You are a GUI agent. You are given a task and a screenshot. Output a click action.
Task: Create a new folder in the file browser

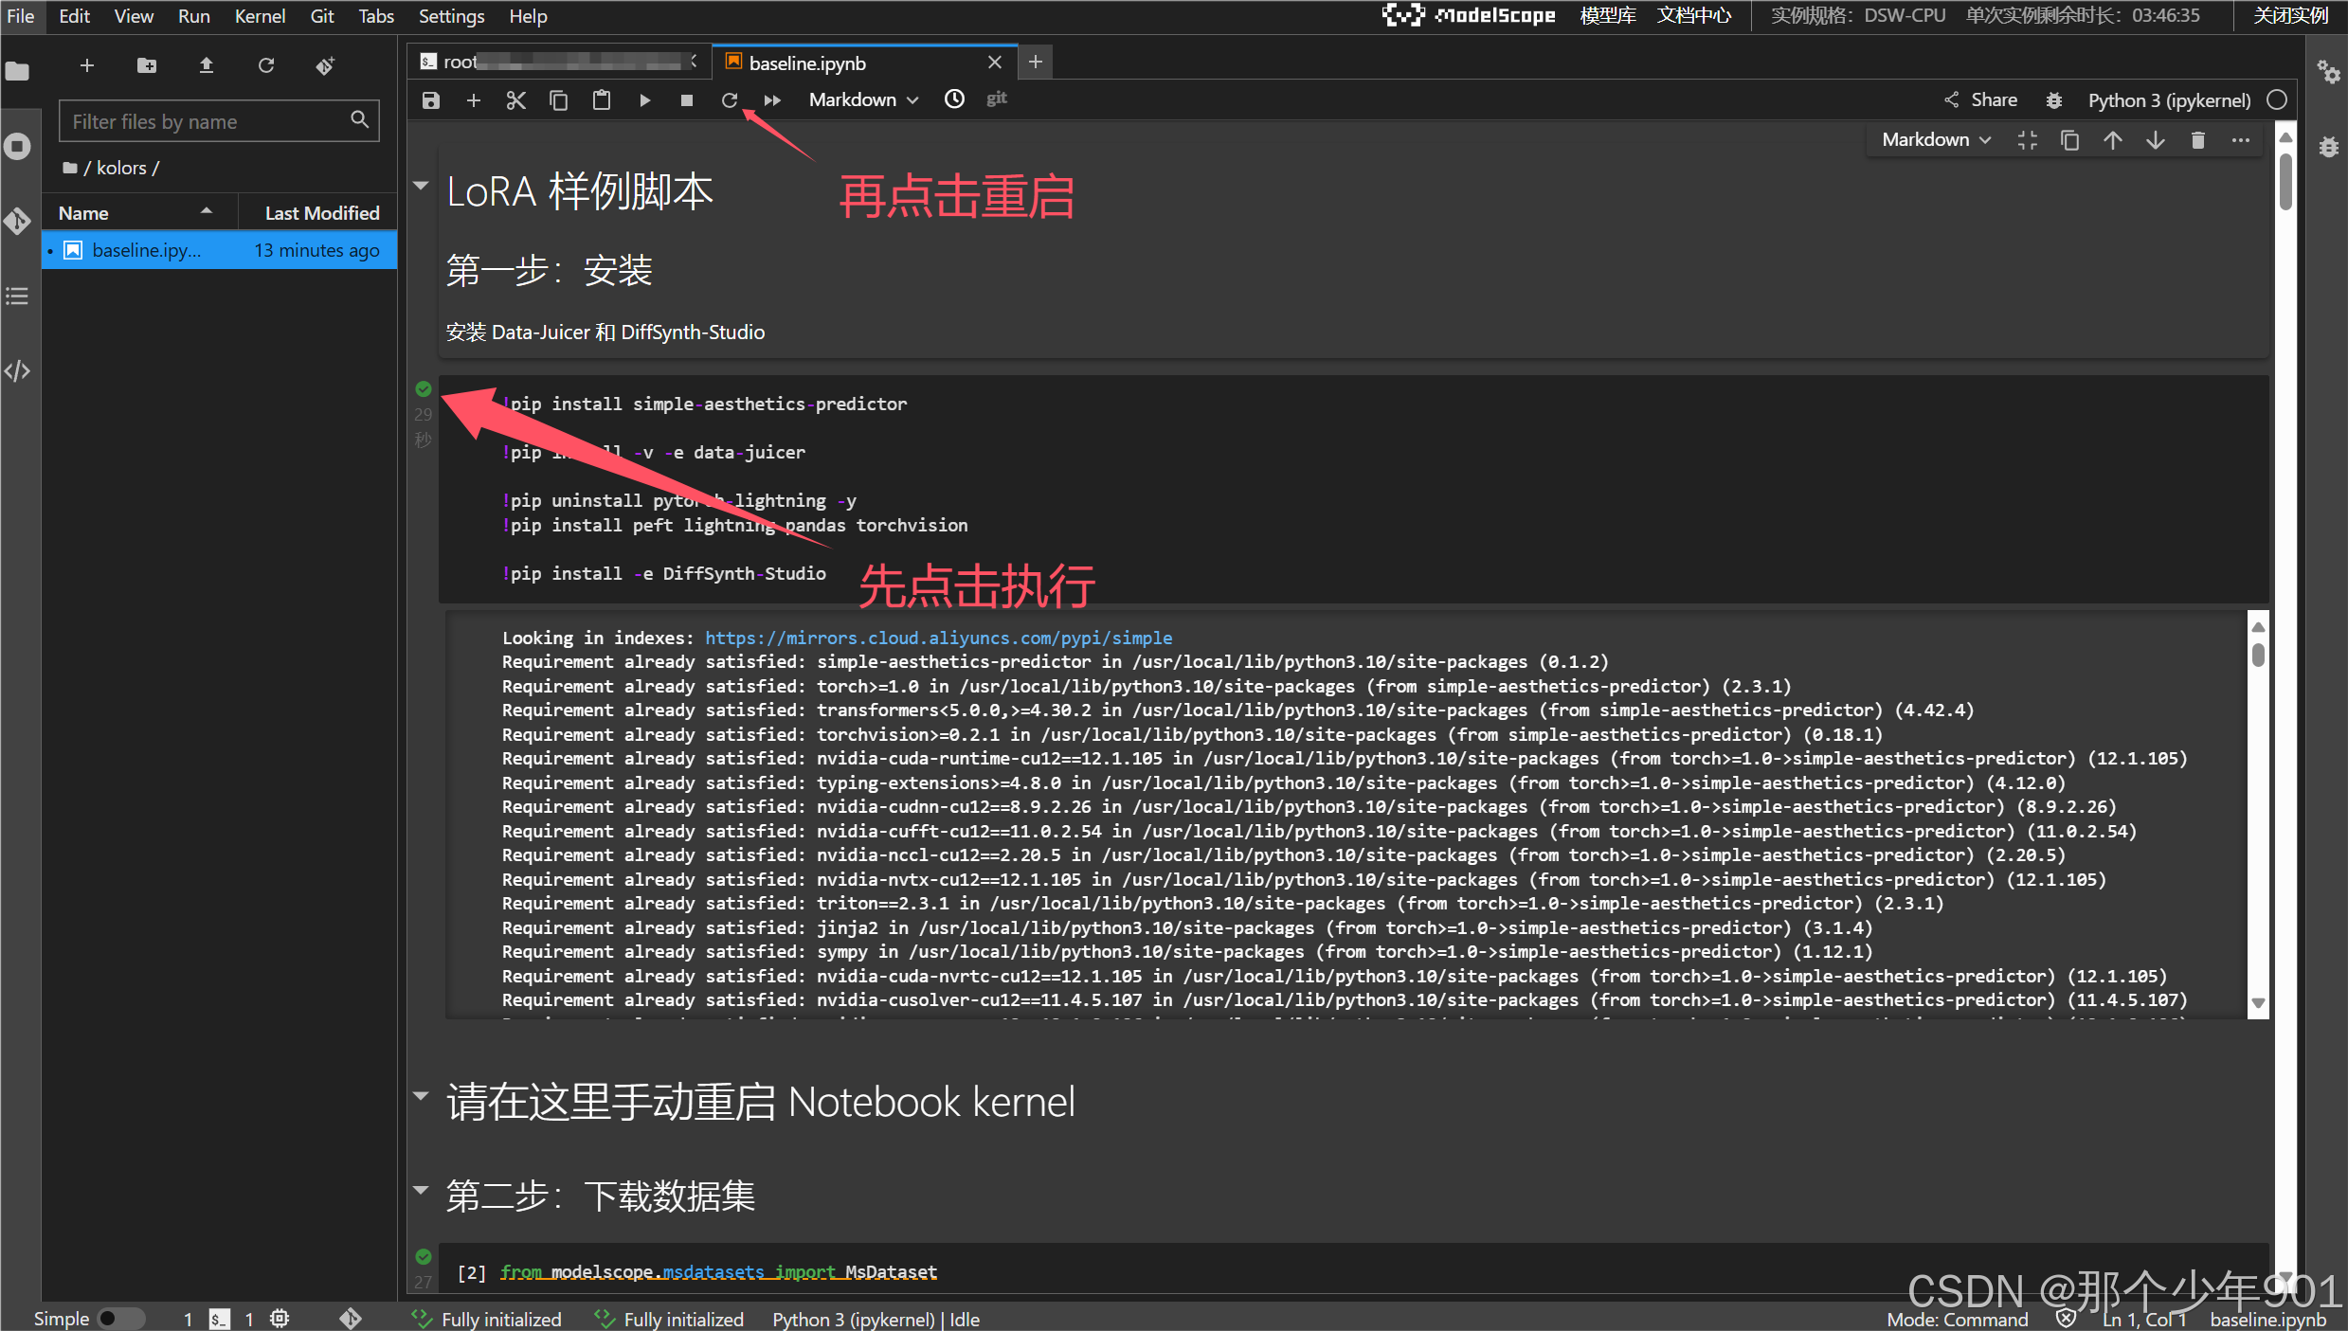[x=147, y=65]
